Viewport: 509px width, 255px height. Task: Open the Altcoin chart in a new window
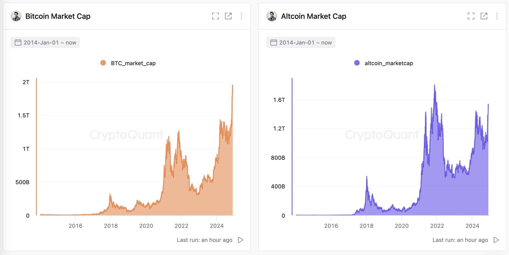click(484, 16)
